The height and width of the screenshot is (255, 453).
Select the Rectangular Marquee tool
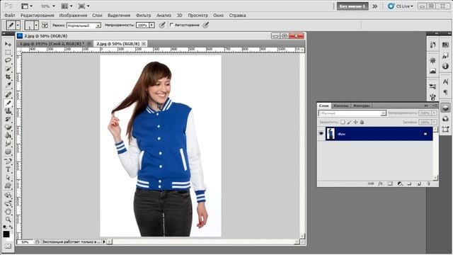click(8, 52)
